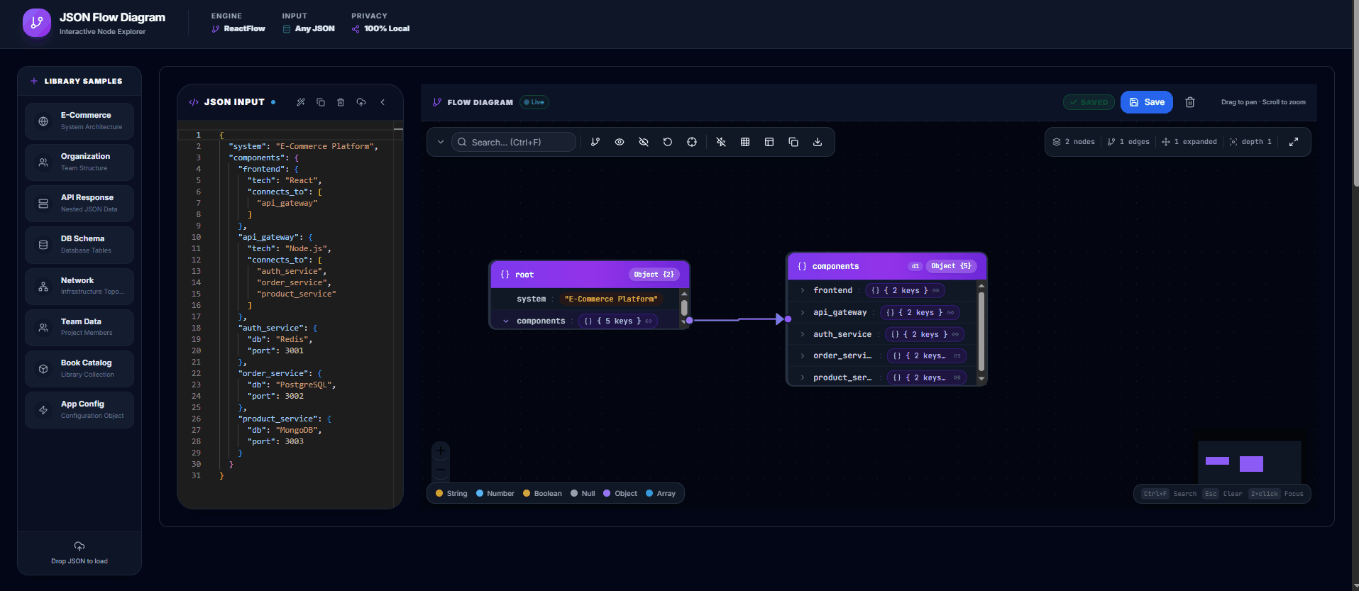Click the 2 keys badge on the frontend row
Viewport: 1359px width, 591px height.
coord(905,290)
